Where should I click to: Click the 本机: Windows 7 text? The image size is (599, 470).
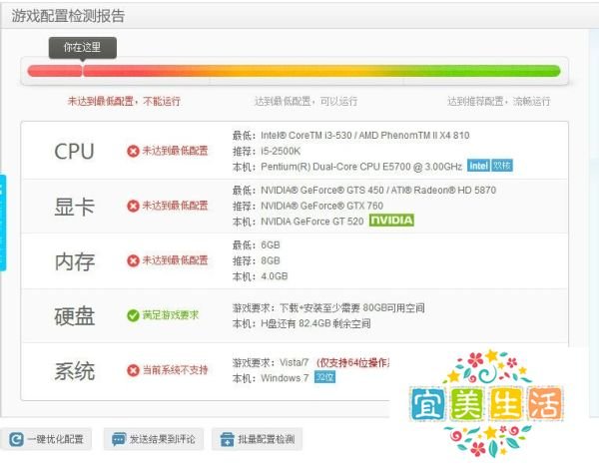[271, 378]
